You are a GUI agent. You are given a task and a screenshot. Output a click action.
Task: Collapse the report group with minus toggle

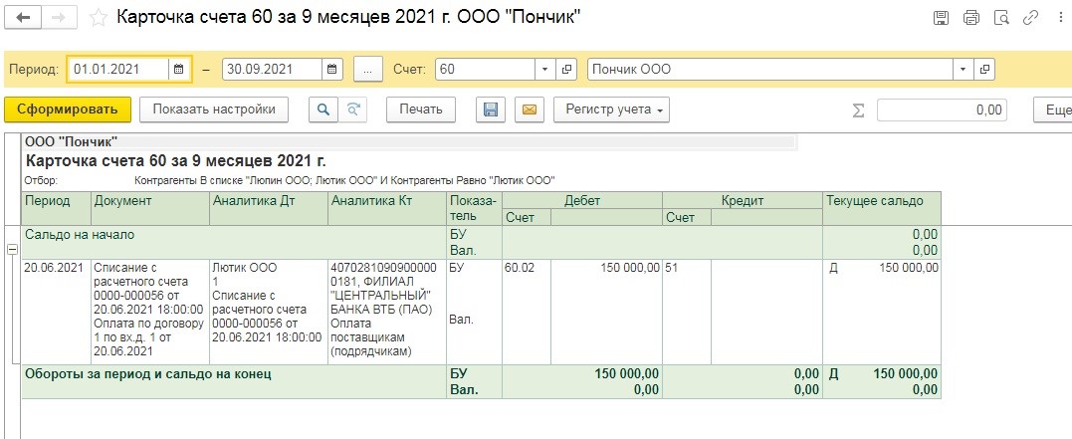pos(12,250)
